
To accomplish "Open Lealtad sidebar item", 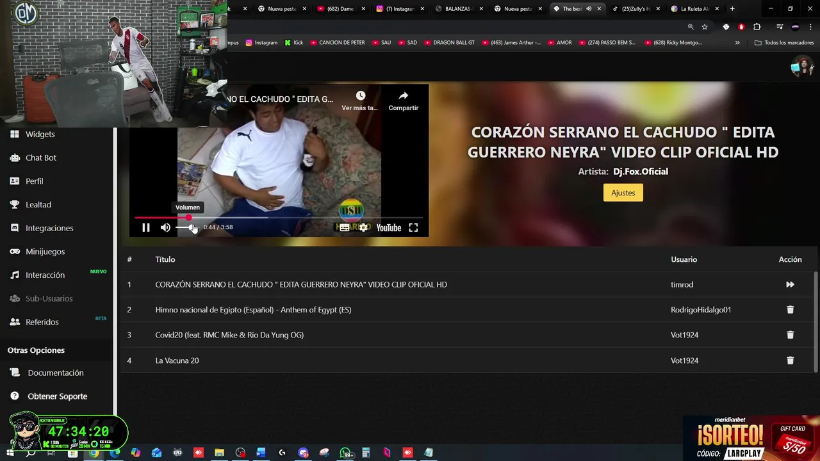I will pos(38,205).
